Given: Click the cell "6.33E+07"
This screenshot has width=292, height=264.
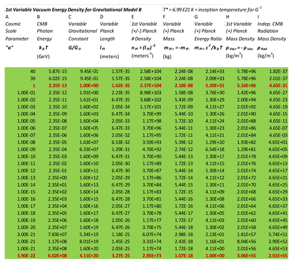Looking at the screenshot, I should (89, 149).
